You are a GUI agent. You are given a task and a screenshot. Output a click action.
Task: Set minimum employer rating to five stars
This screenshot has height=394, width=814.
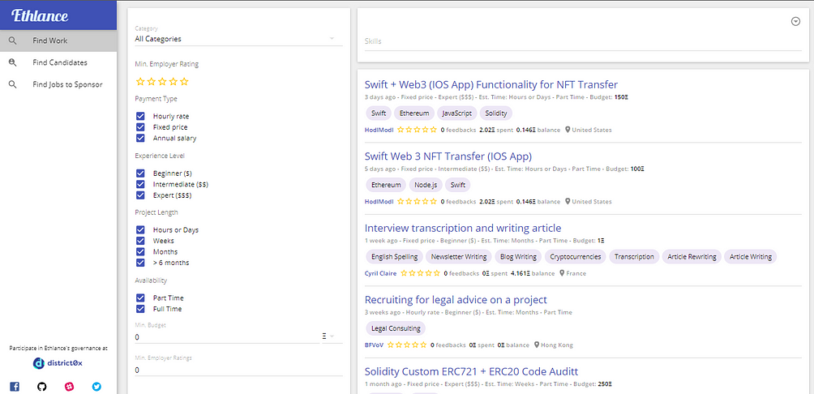pyautogui.click(x=184, y=82)
